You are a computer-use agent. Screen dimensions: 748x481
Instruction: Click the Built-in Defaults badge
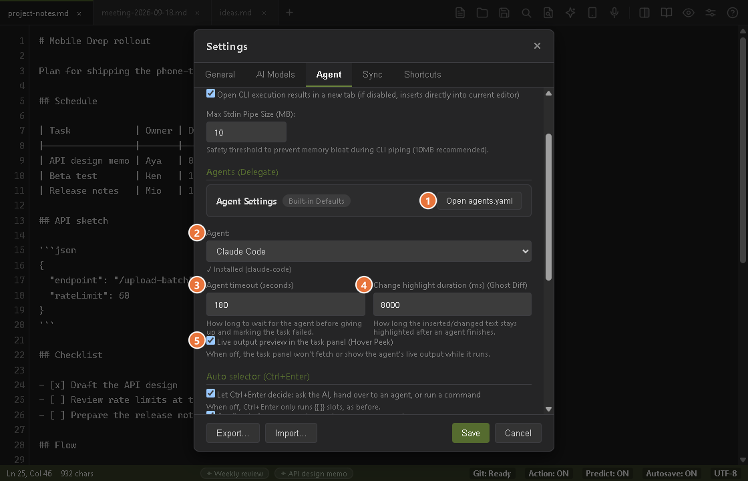click(x=317, y=201)
